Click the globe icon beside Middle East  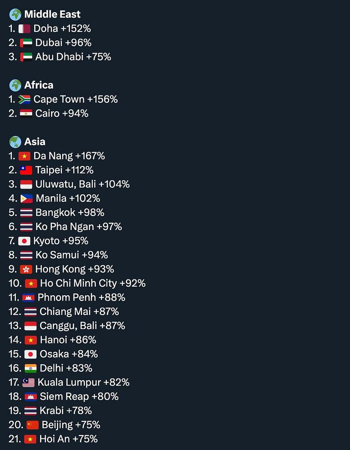pos(15,14)
